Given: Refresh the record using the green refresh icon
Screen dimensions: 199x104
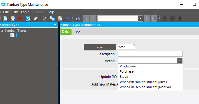Looking at the screenshot, I should click(28, 18).
